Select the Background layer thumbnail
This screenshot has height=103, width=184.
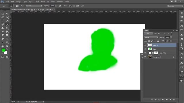[x=150, y=57]
